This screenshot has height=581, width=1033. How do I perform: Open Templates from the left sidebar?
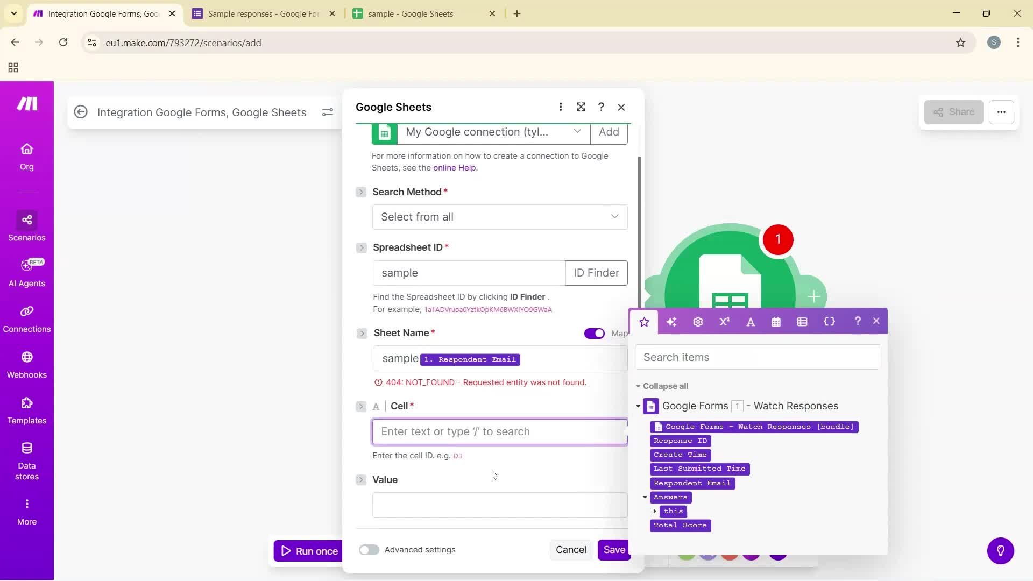(26, 410)
